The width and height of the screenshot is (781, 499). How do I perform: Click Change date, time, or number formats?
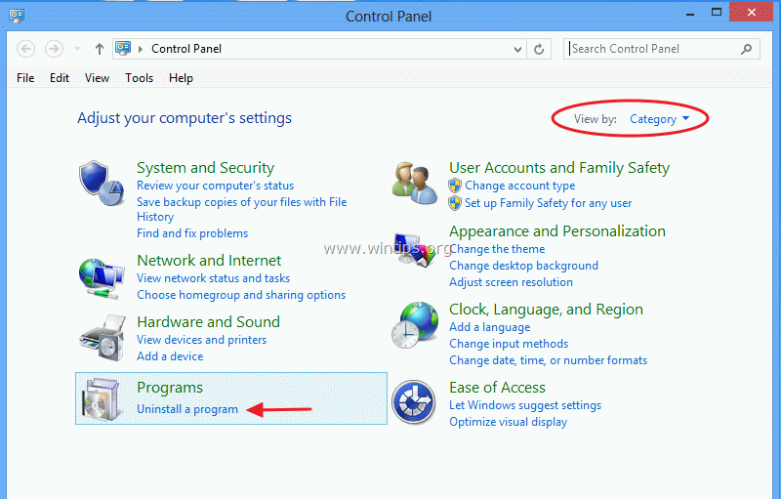pos(548,360)
